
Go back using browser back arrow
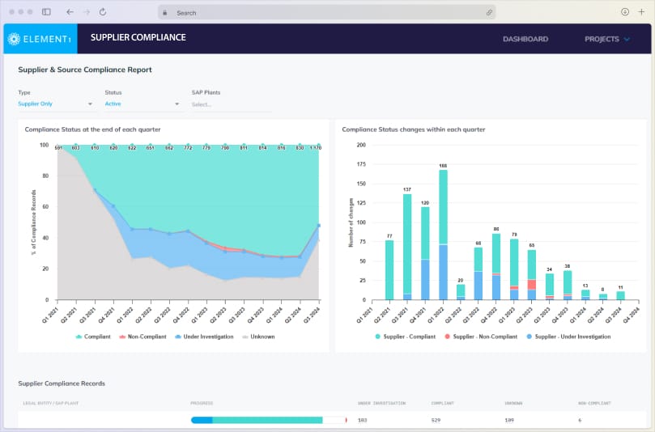70,12
